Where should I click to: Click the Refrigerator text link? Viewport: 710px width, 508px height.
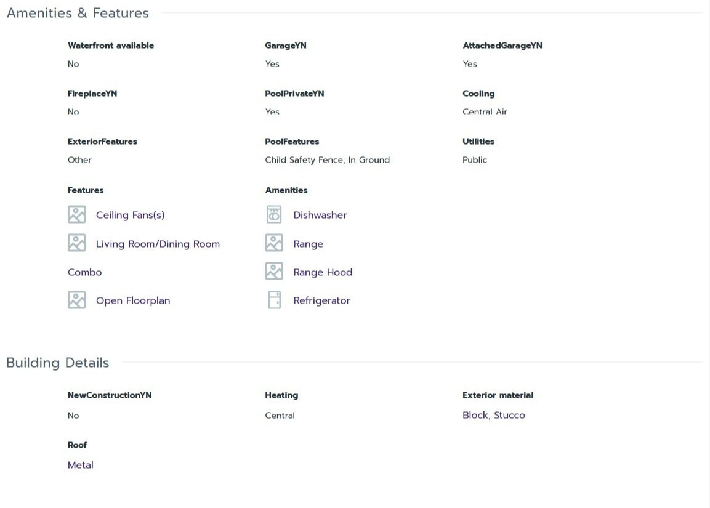(321, 300)
